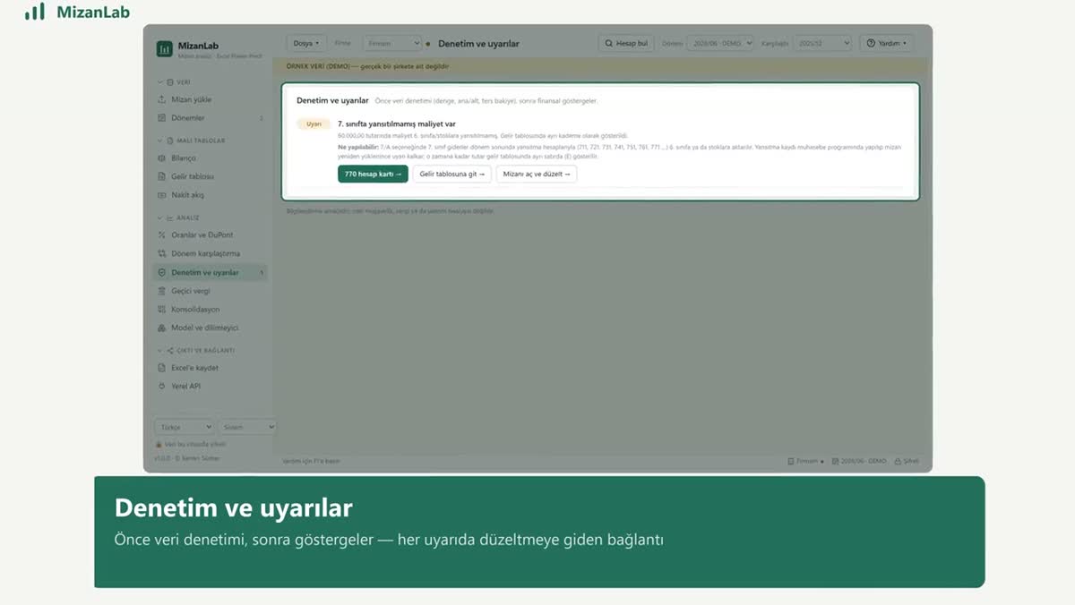Click the MizanLab bar-chart logo at top
Screen dimensions: 1075x605
[35, 12]
